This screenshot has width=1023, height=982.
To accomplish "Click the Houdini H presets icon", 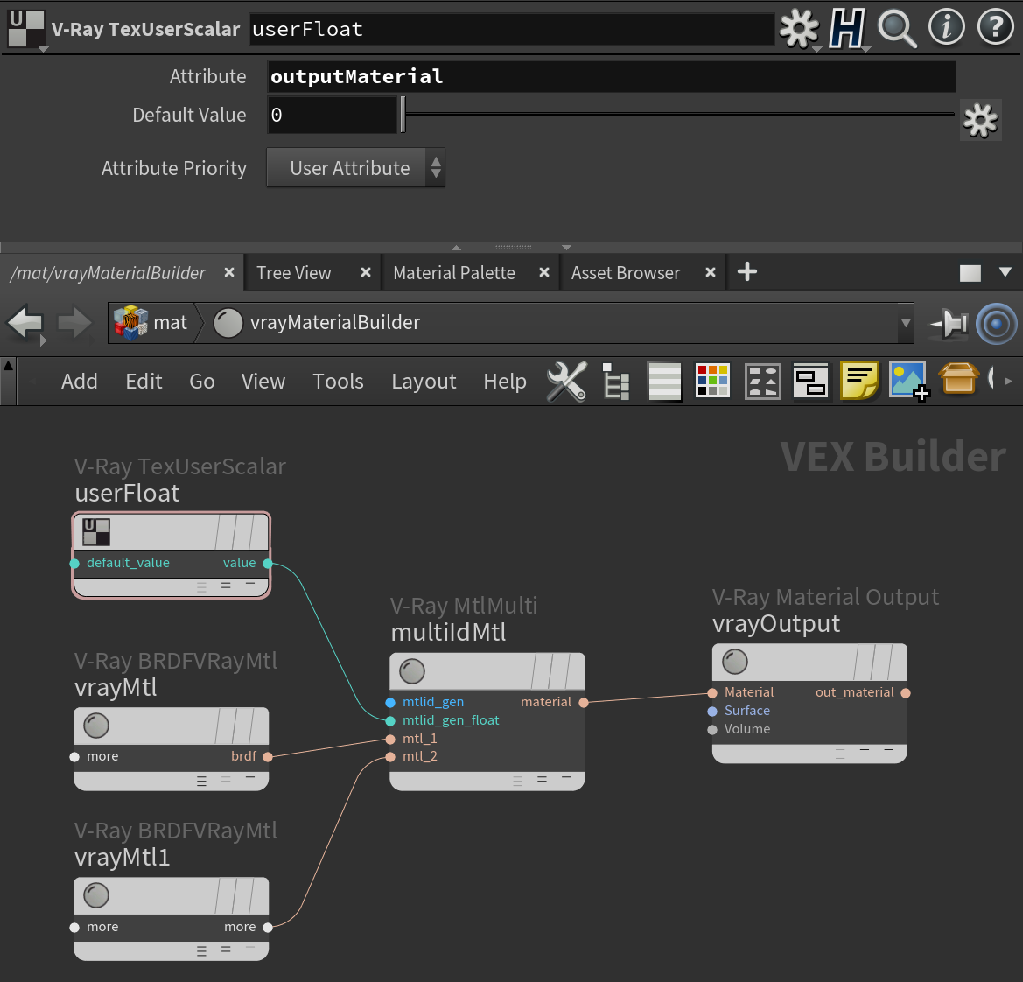I will pos(847,29).
